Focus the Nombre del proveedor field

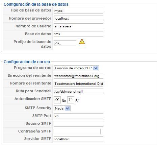pos(78,19)
